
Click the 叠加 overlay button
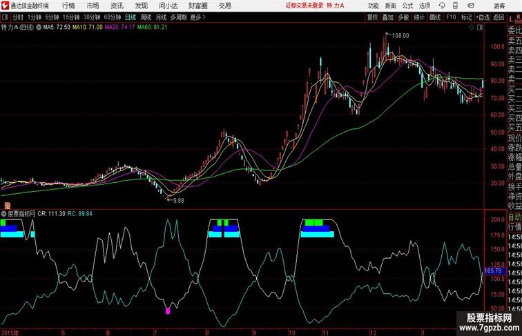pyautogui.click(x=388, y=17)
